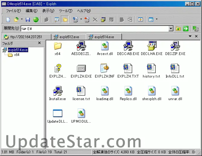The image size is (202, 156).
Task: Switch to the explz514.exe tab
Action: [x=104, y=37]
